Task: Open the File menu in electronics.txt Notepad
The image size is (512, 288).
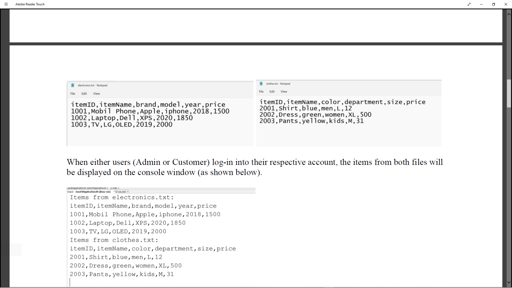Action: click(x=72, y=93)
